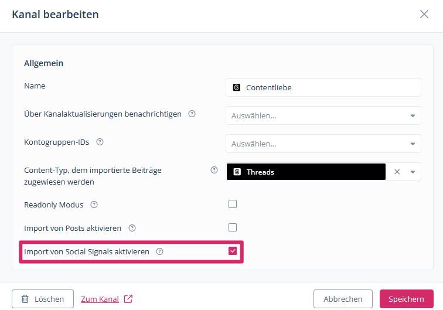Click the Threads logo in Name field
This screenshot has height=310, width=443.
(x=237, y=87)
